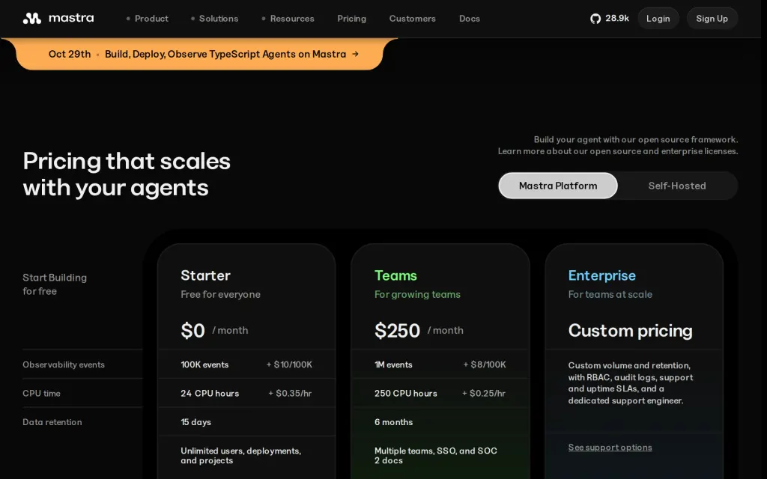Click the 100K events value
The image size is (767, 479).
(204, 364)
